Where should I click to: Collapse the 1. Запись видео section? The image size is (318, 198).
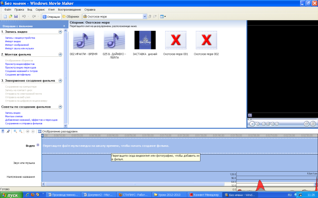click(60, 32)
